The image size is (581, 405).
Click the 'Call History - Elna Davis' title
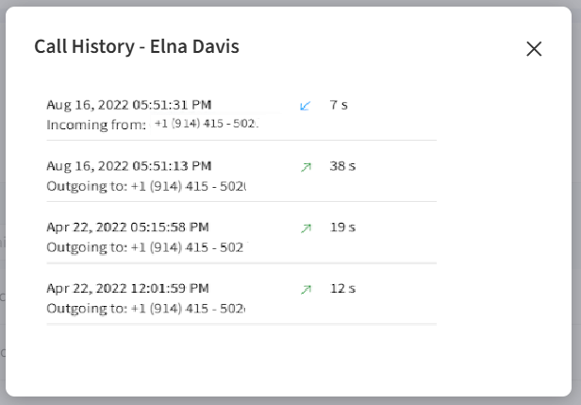(x=137, y=46)
